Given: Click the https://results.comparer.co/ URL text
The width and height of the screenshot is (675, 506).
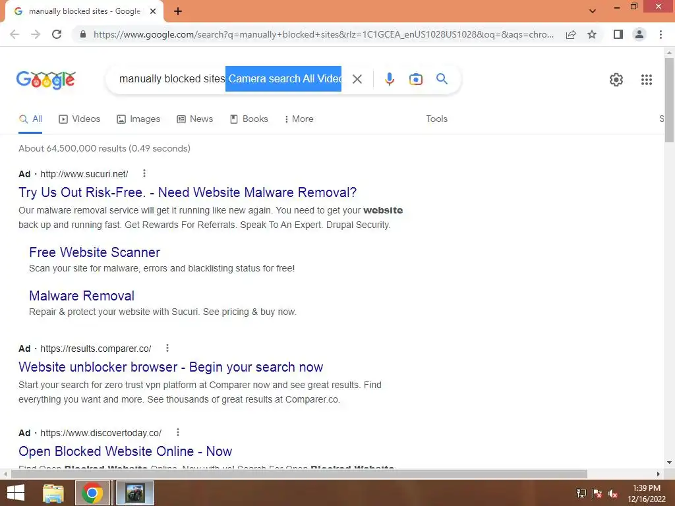Looking at the screenshot, I should tap(96, 349).
